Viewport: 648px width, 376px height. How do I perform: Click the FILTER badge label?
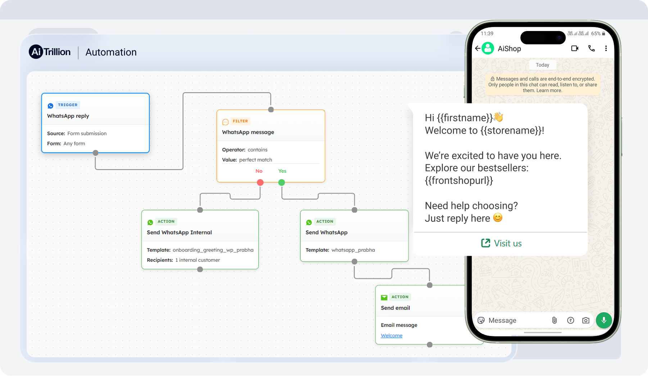coord(240,121)
